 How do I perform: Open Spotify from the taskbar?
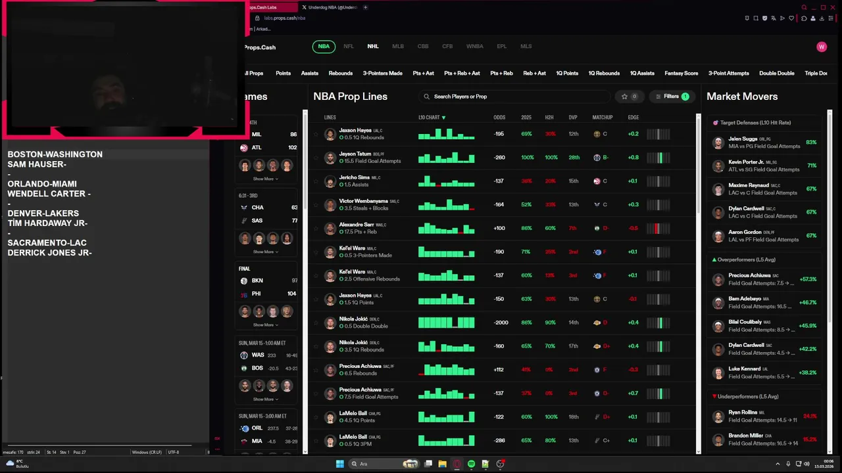tap(471, 464)
